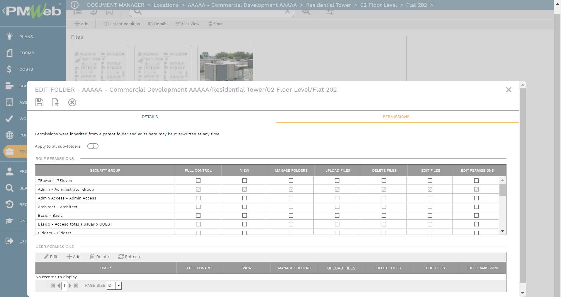Click the pencil Edit button in User Permissions
561x297 pixels.
click(51, 257)
